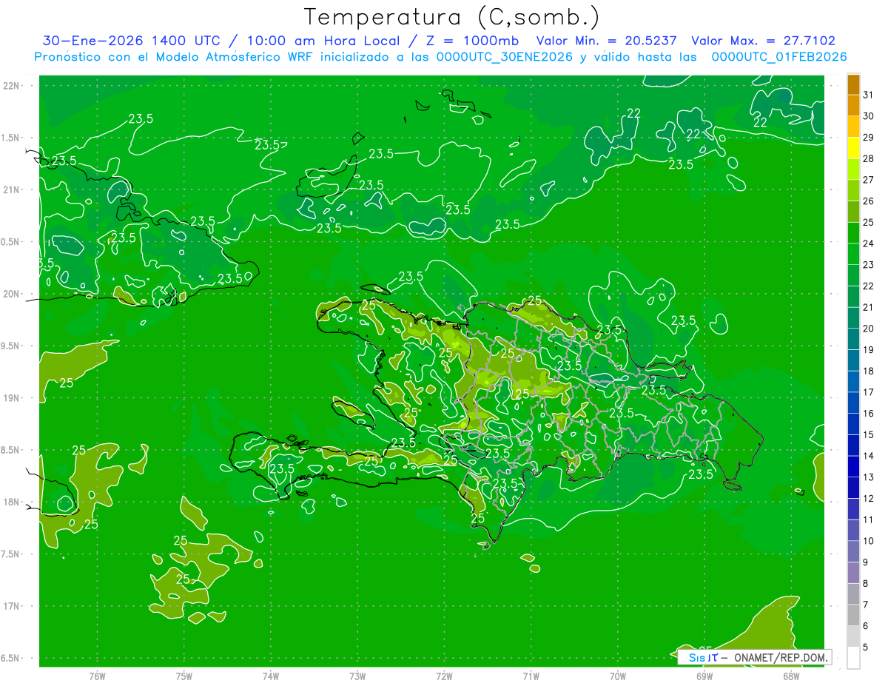
Task: Click the 71W longitude label
Action: (531, 676)
